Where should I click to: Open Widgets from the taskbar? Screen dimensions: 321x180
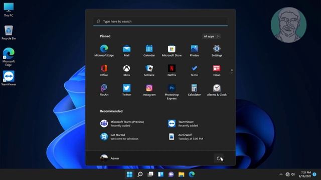160,174
